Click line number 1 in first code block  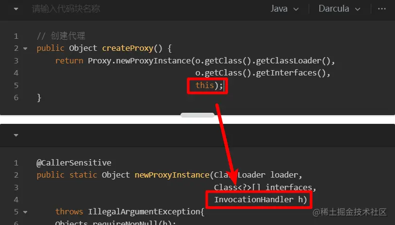point(16,36)
